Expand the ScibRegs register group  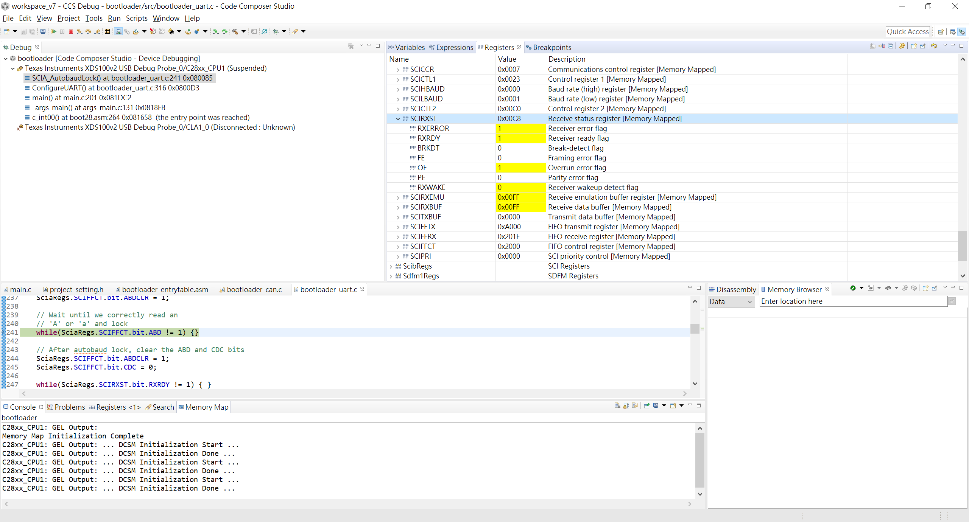(x=391, y=266)
